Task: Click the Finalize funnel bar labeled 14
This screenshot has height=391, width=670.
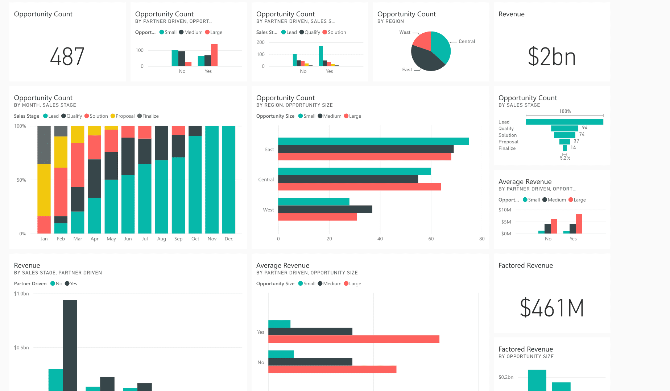Action: click(564, 148)
